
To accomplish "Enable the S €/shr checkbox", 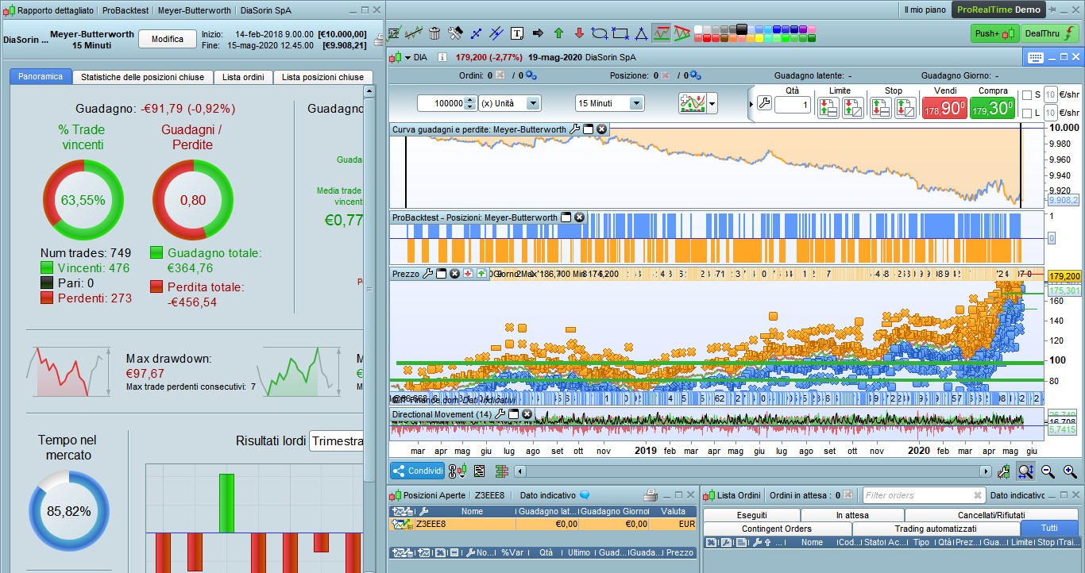I will coord(1026,95).
